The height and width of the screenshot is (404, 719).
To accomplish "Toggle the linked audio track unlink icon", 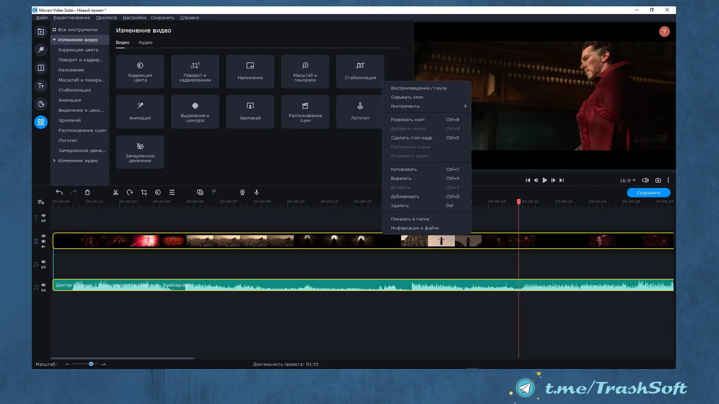I will coord(43,267).
